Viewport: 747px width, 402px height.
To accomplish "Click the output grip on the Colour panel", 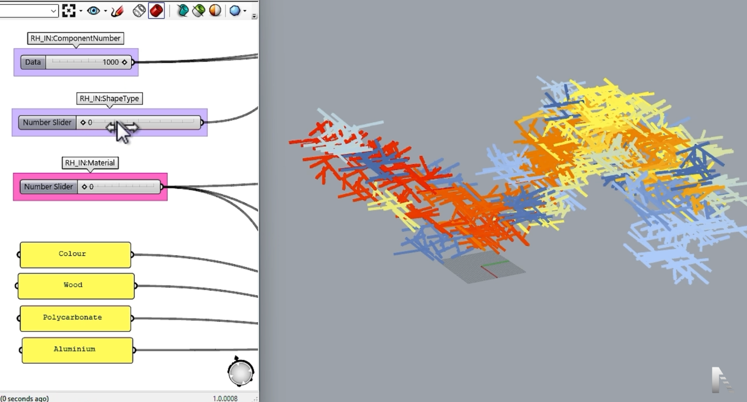I will (133, 255).
